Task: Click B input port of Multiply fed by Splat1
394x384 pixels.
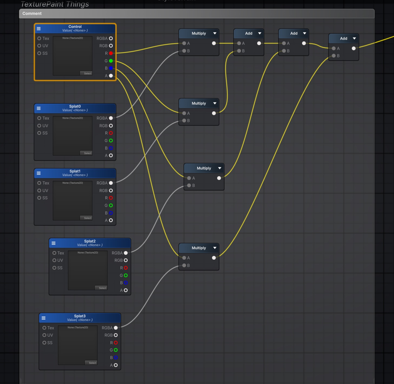Action: click(x=184, y=121)
